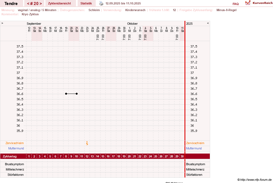Viewport: 273px width, 183px height.
Task: Click the Muttermund row label on left
Action: click(16, 148)
